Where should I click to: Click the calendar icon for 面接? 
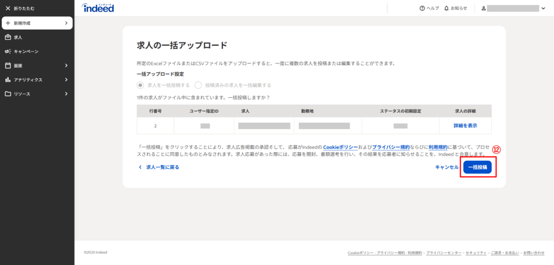pyautogui.click(x=8, y=65)
